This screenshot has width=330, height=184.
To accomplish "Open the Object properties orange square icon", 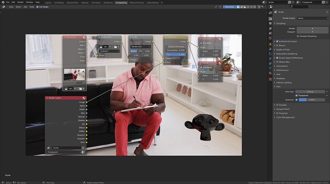I will [x=270, y=44].
